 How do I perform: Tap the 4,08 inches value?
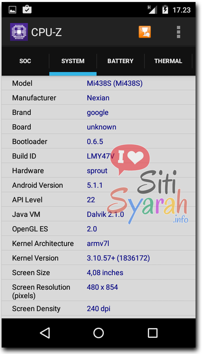[x=105, y=273]
